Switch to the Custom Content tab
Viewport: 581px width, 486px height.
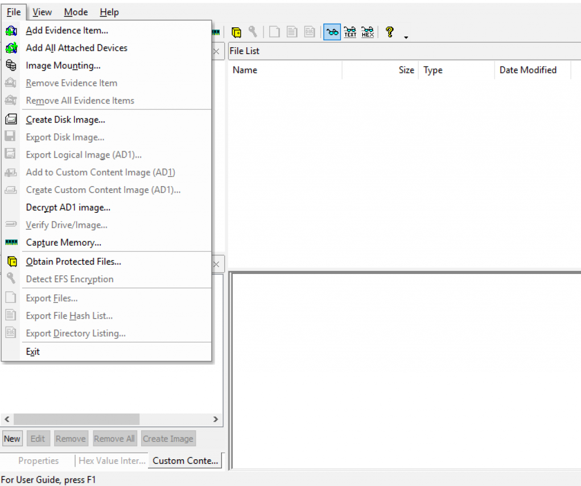[x=185, y=461]
